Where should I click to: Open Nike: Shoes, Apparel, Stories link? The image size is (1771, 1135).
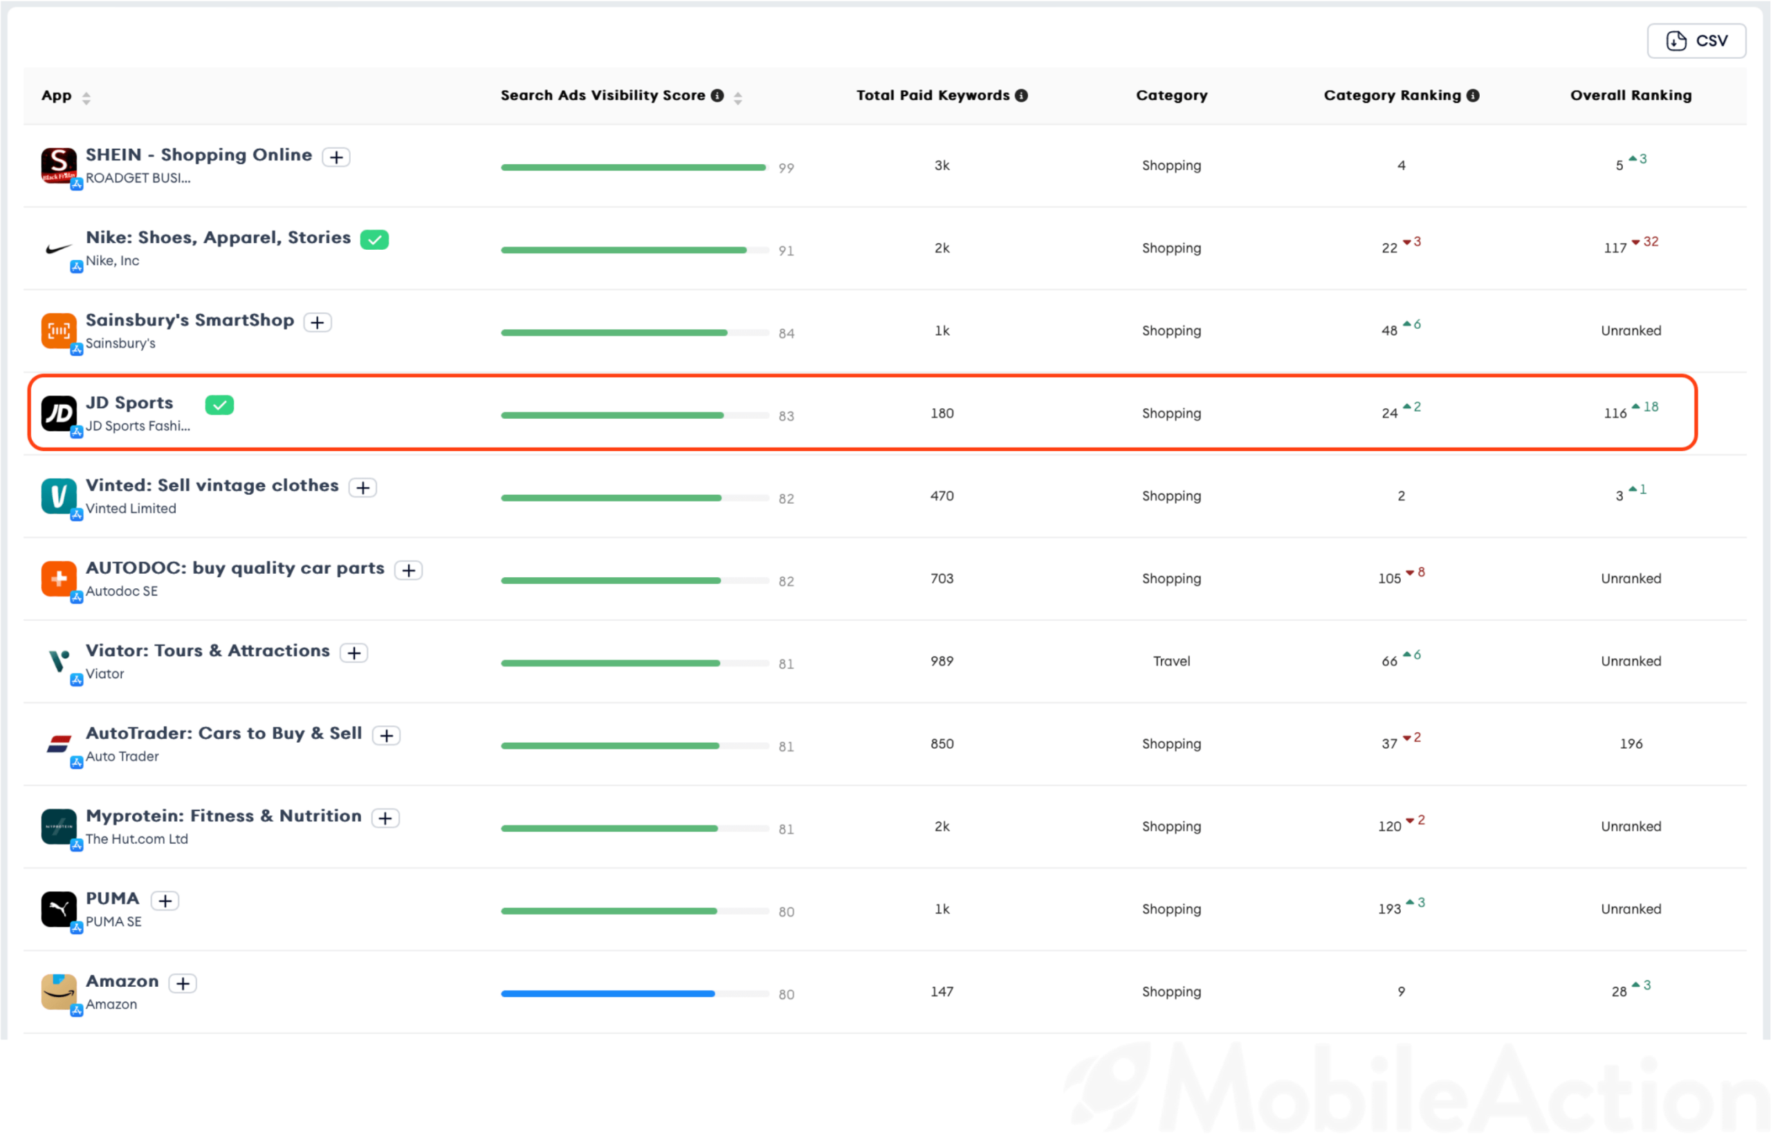tap(218, 237)
